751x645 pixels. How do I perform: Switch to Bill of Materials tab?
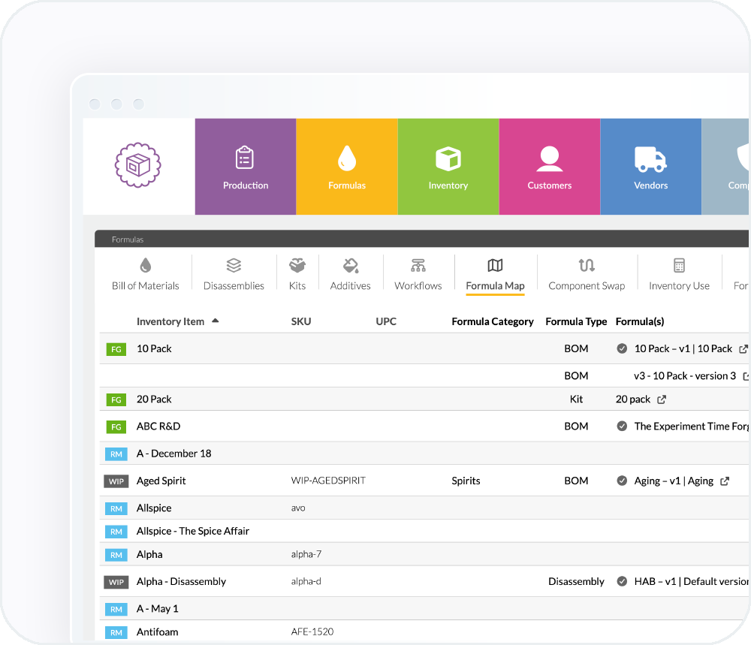tap(145, 274)
